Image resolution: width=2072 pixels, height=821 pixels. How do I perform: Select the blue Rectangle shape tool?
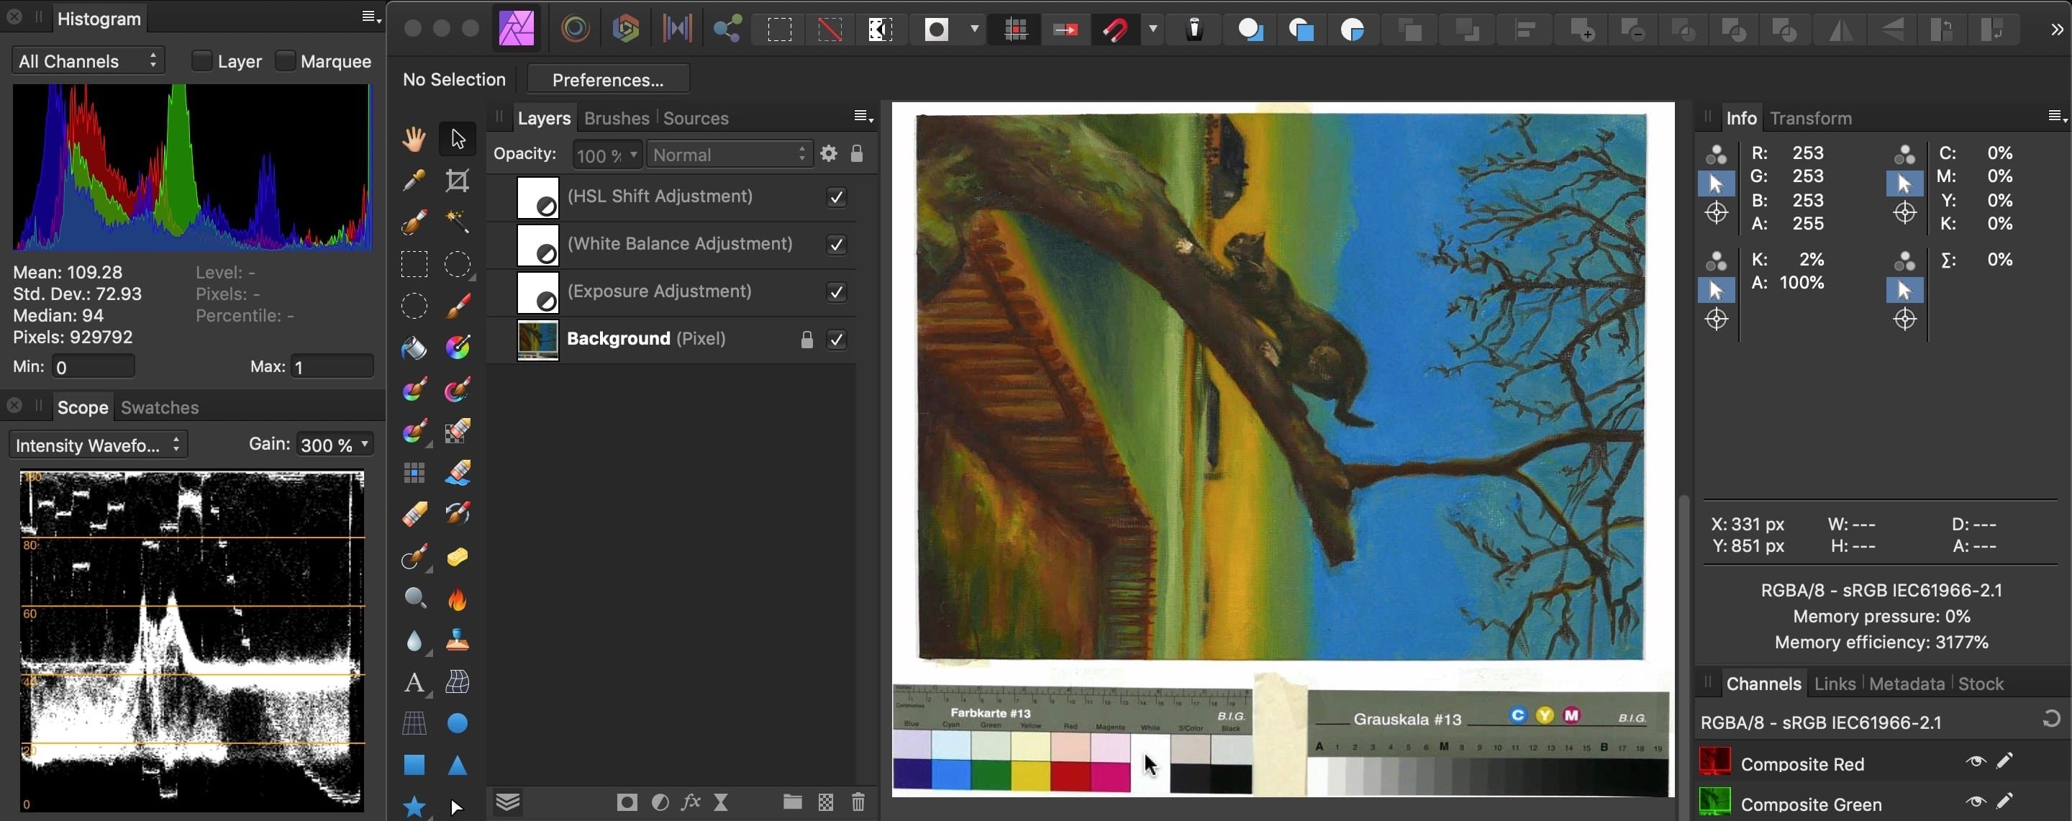click(x=414, y=765)
